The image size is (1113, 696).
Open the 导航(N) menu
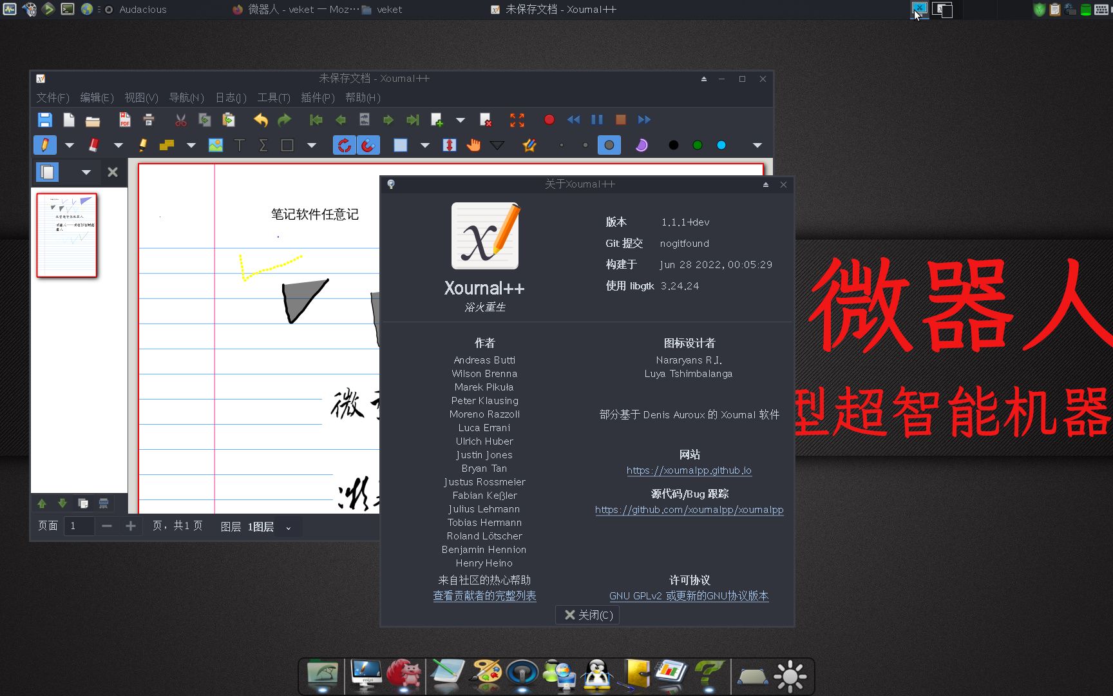pos(187,97)
